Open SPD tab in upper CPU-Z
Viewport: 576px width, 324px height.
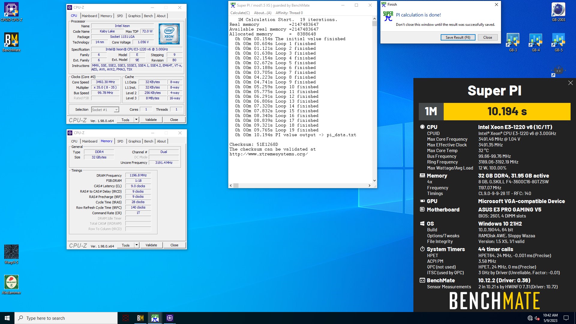(x=120, y=16)
